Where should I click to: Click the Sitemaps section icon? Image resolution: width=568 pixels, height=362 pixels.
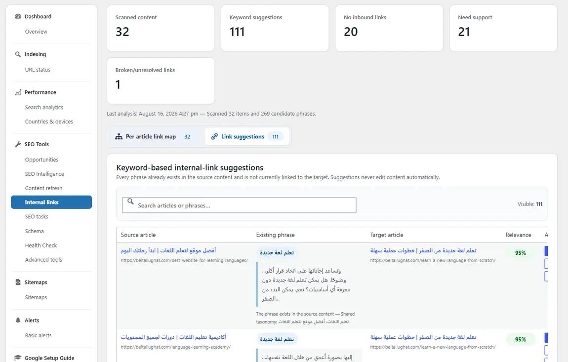click(x=18, y=282)
